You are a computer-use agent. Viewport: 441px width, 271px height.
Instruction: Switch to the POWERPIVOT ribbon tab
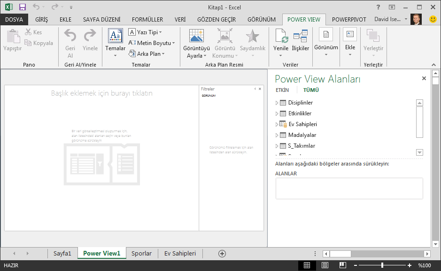(x=349, y=19)
